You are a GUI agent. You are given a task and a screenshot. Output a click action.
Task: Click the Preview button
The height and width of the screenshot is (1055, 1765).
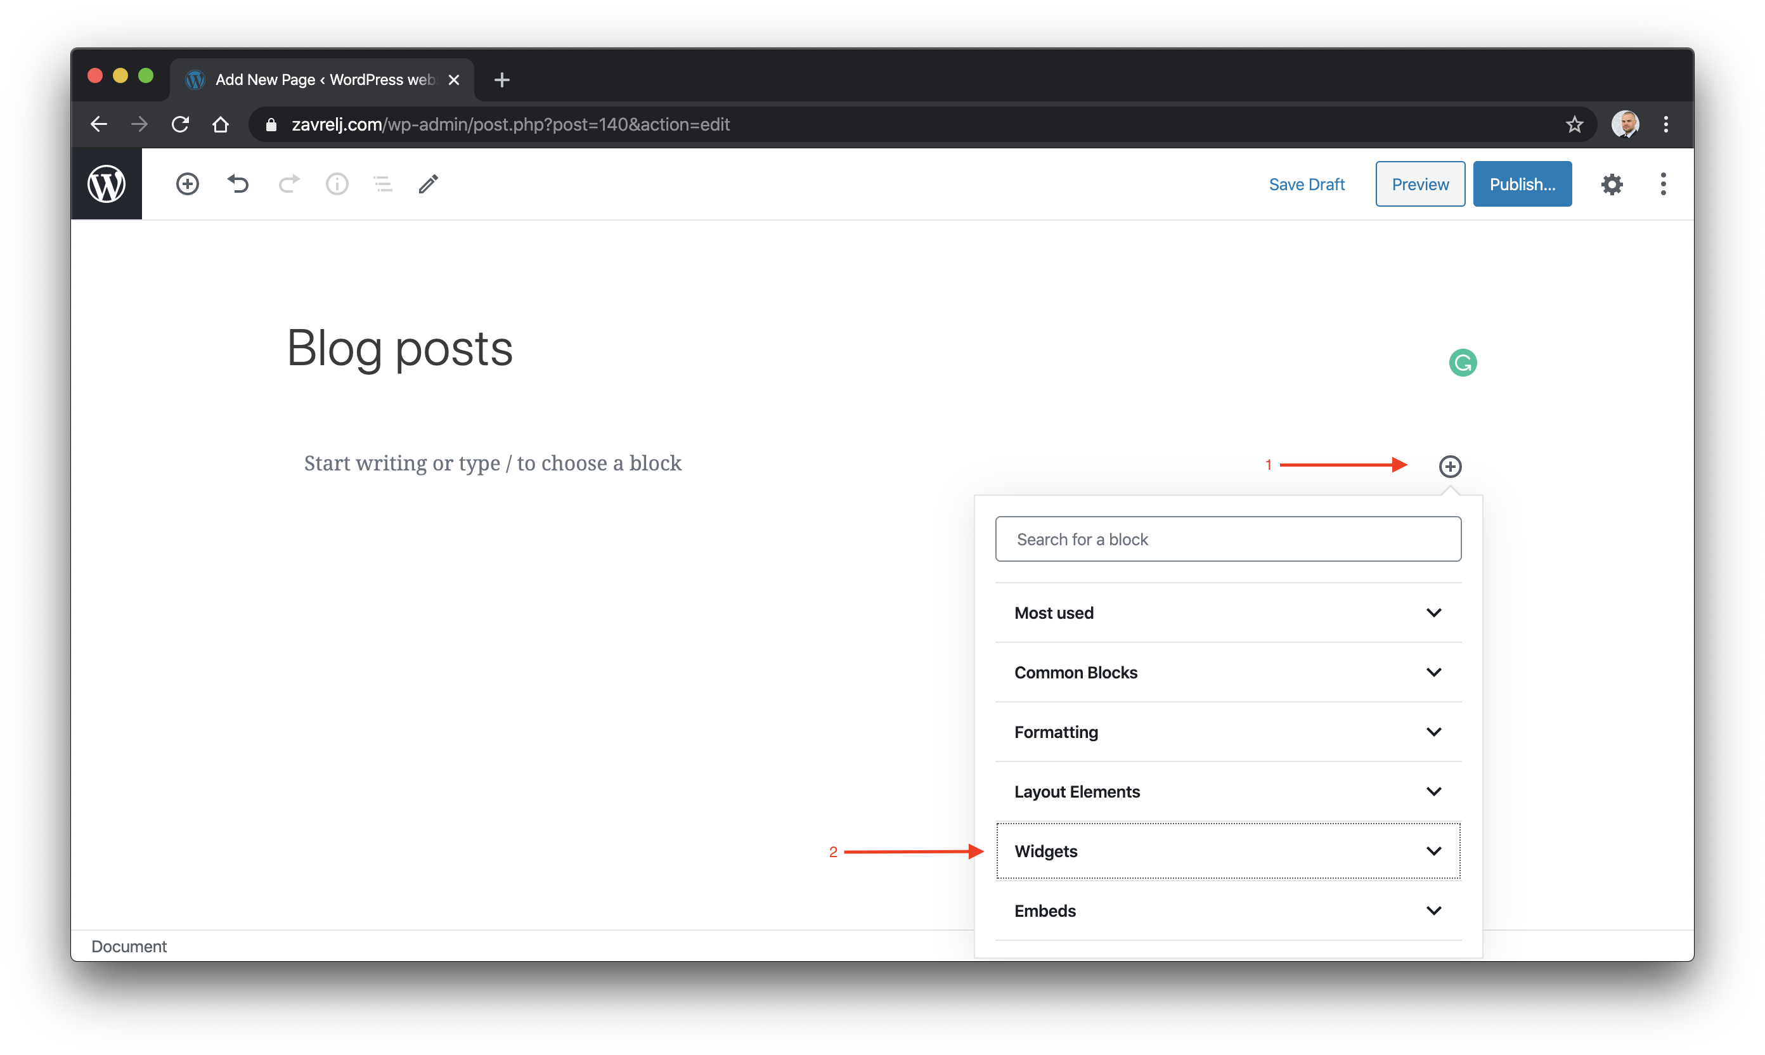click(1419, 184)
